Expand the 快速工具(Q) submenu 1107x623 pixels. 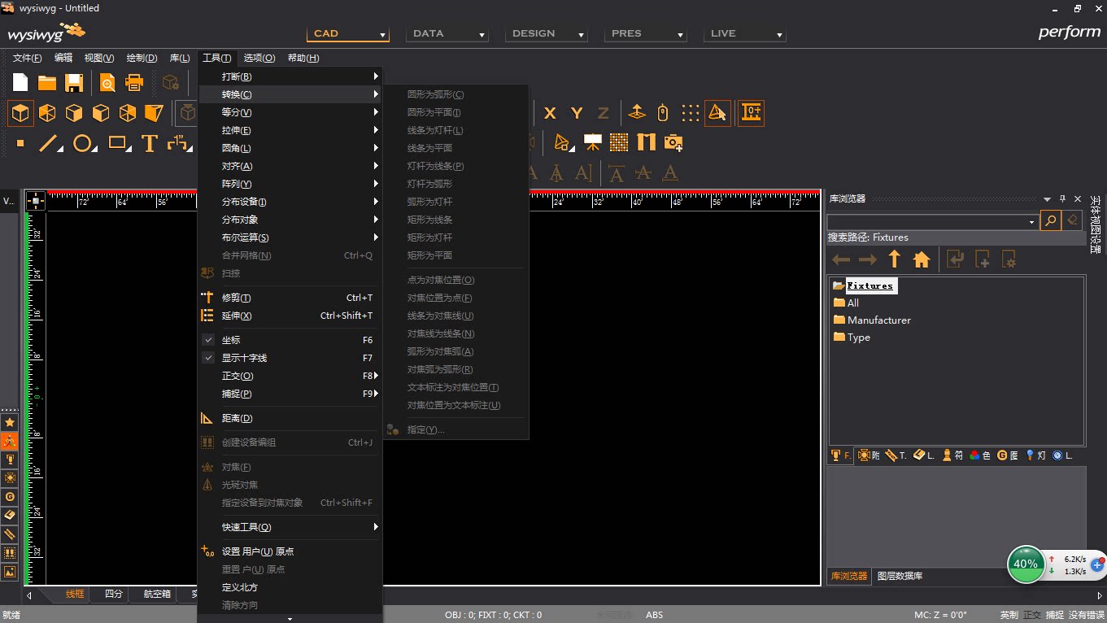pos(290,527)
